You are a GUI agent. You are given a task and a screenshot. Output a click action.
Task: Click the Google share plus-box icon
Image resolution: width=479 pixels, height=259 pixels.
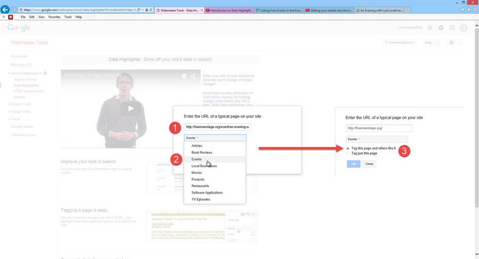coord(452,28)
